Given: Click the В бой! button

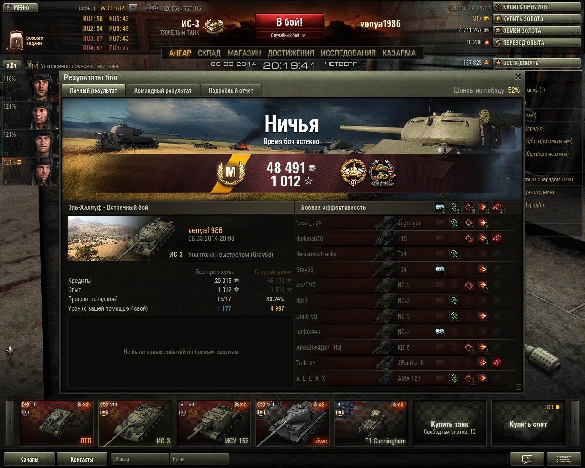Looking at the screenshot, I should (289, 22).
